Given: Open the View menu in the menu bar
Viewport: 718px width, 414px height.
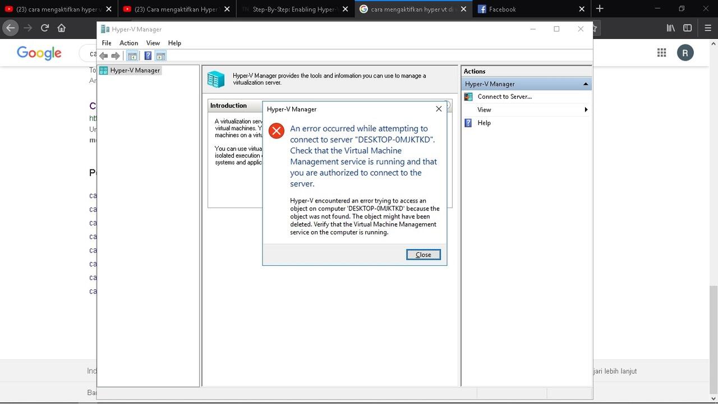Looking at the screenshot, I should pyautogui.click(x=153, y=43).
